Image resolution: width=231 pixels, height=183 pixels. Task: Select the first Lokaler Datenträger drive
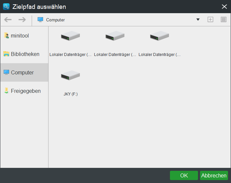(x=70, y=43)
